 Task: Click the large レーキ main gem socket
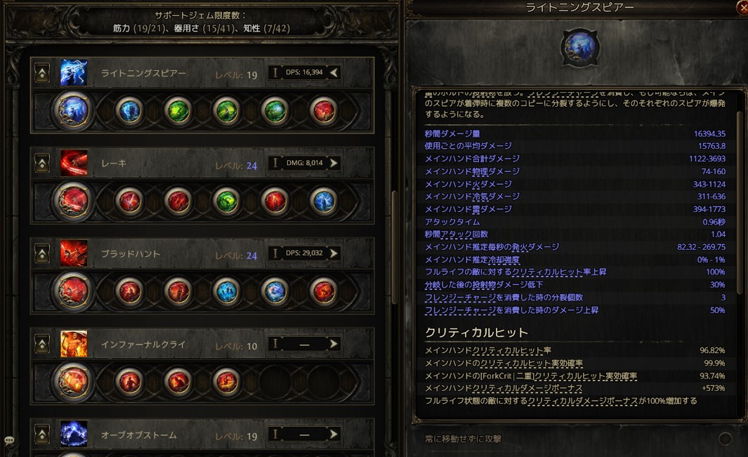pyautogui.click(x=73, y=201)
